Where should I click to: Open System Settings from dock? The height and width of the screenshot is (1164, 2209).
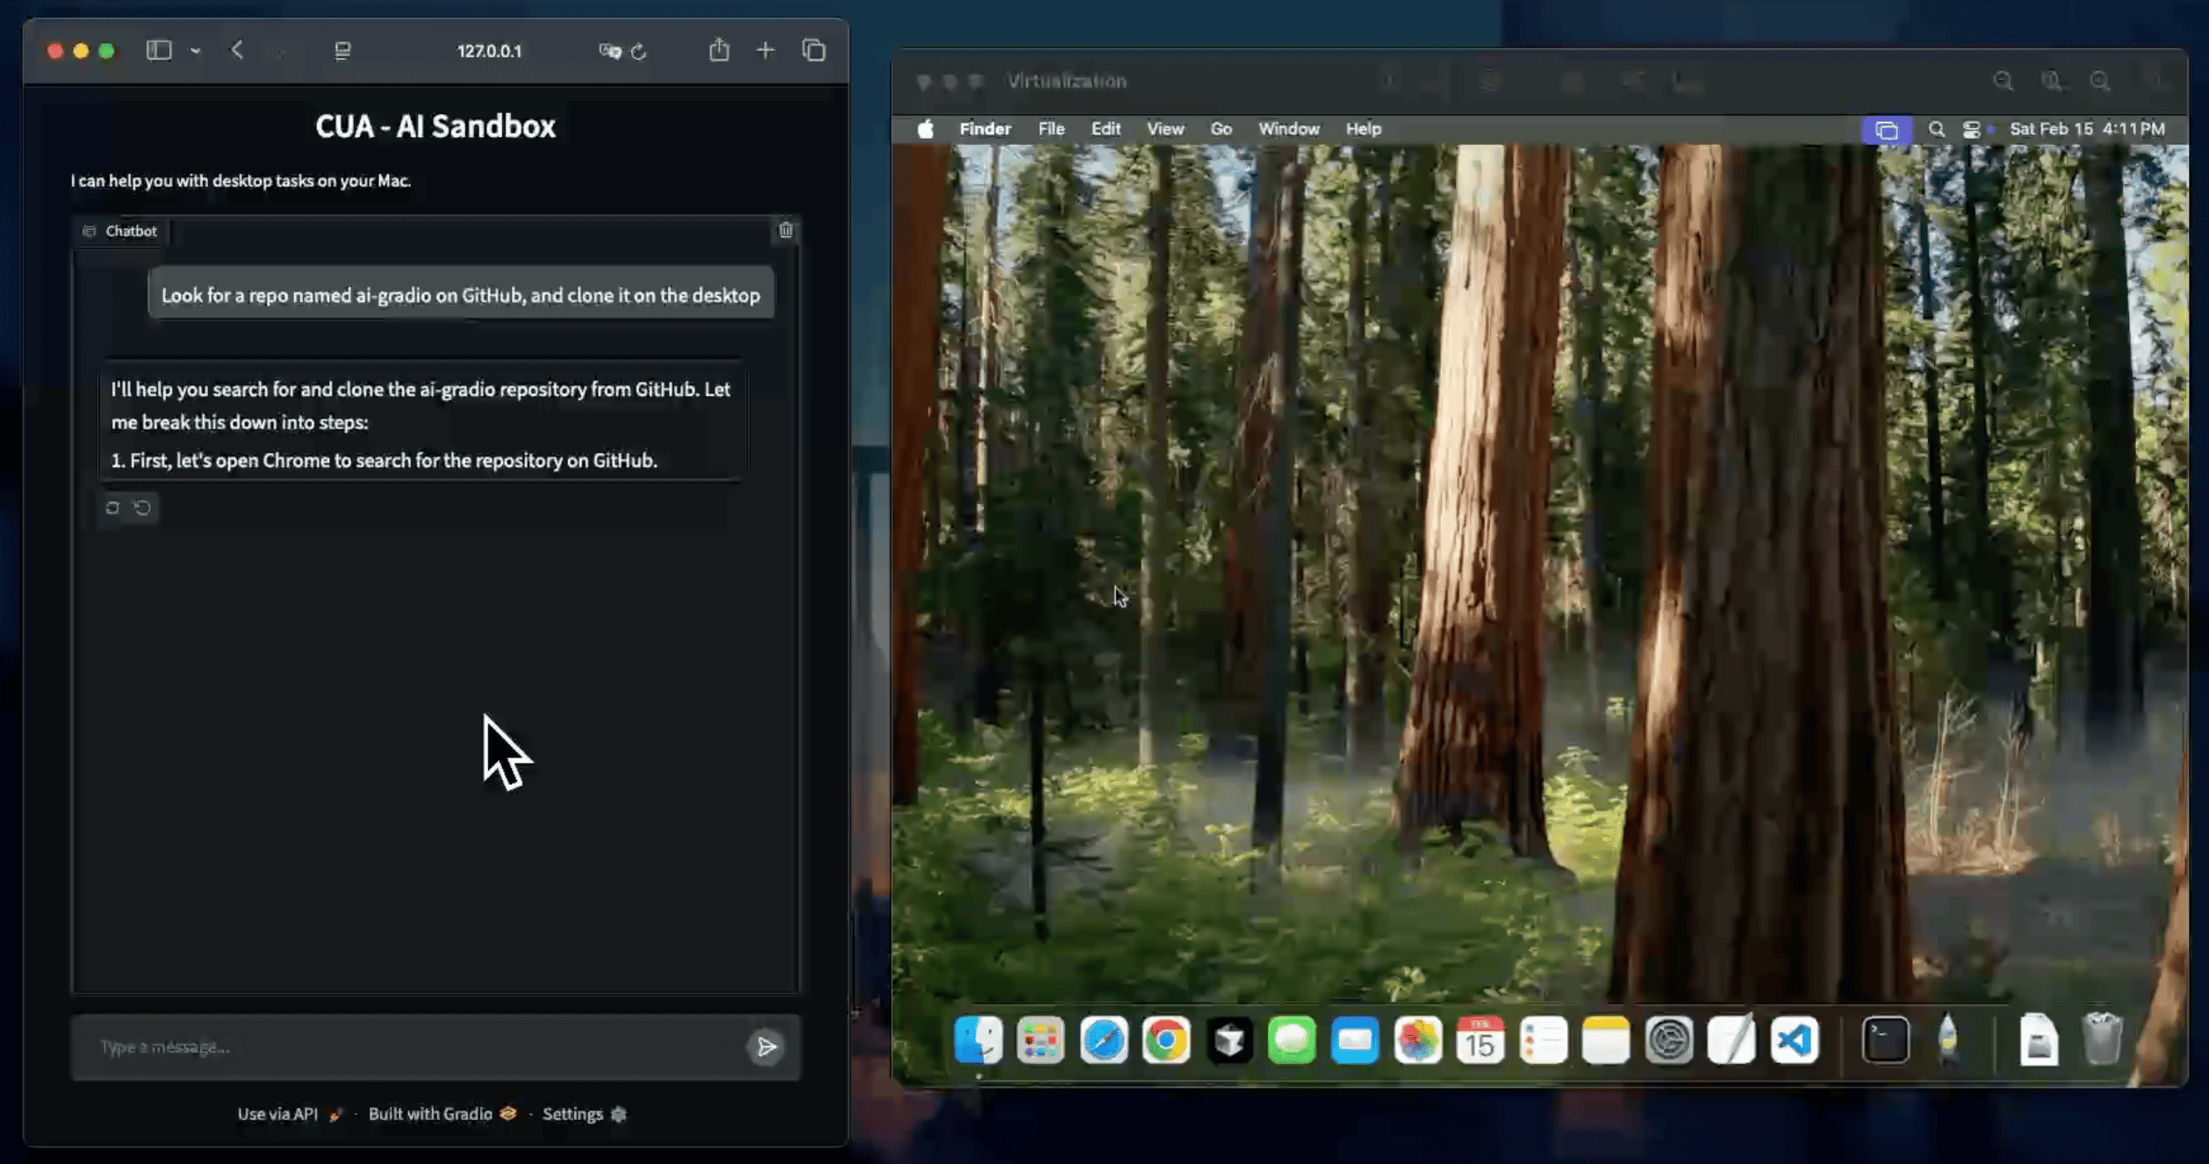point(1668,1041)
